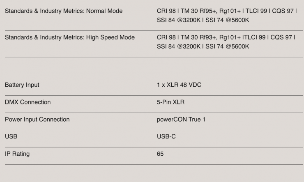
Task: Click the 'Standards & Industry Metrics: Normal Mode' label
Action: coord(64,11)
